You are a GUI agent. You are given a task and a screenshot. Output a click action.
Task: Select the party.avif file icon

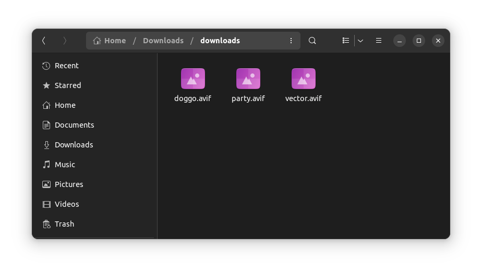tap(248, 79)
